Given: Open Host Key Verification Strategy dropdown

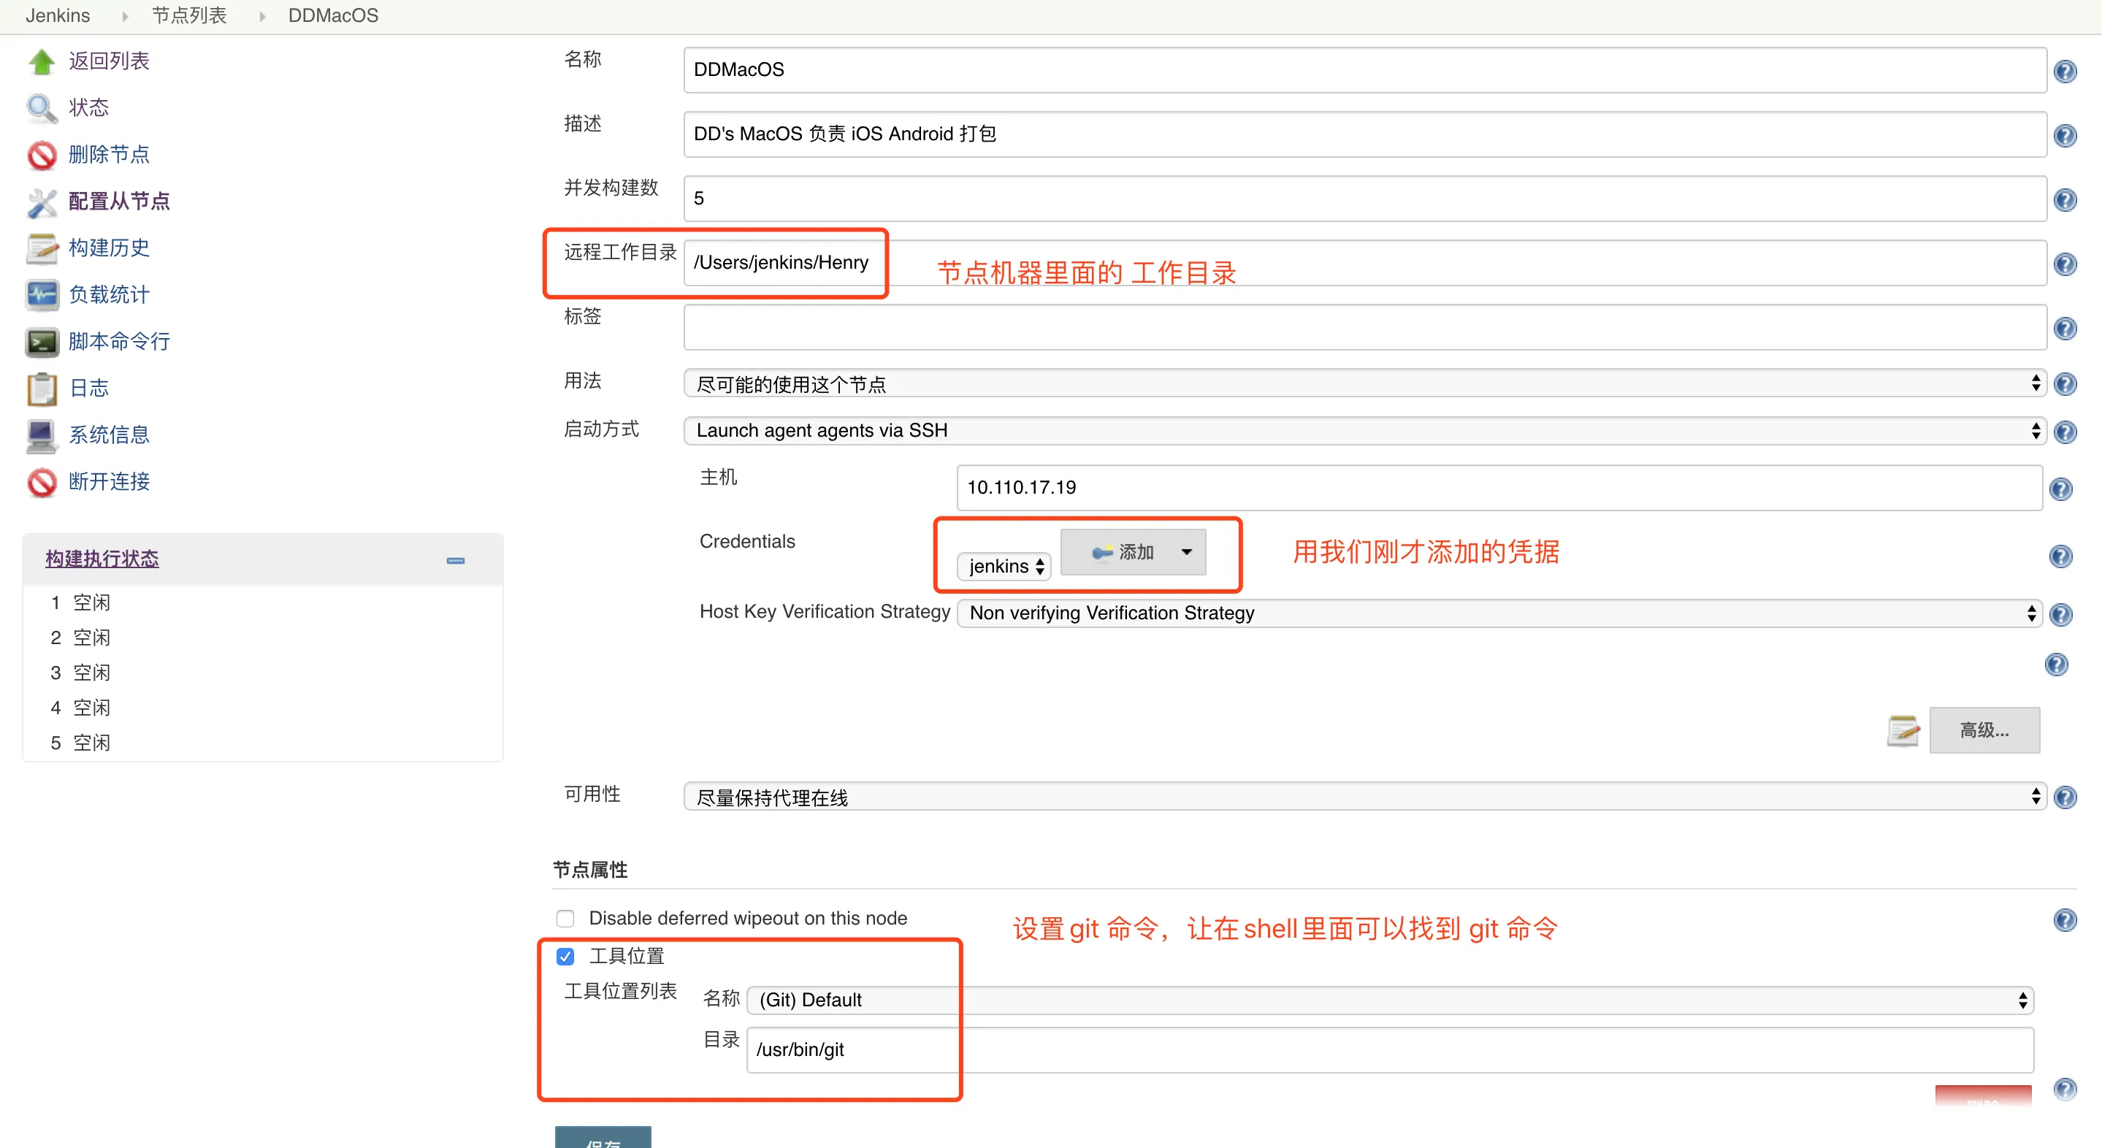Looking at the screenshot, I should (1498, 613).
